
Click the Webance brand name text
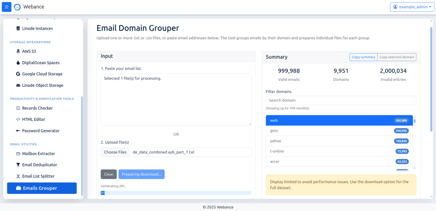34,7
